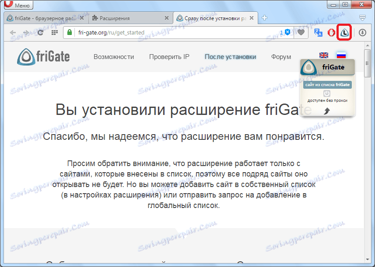375x267 pixels.
Task: Click the friGate popup header logo
Action: [308, 67]
